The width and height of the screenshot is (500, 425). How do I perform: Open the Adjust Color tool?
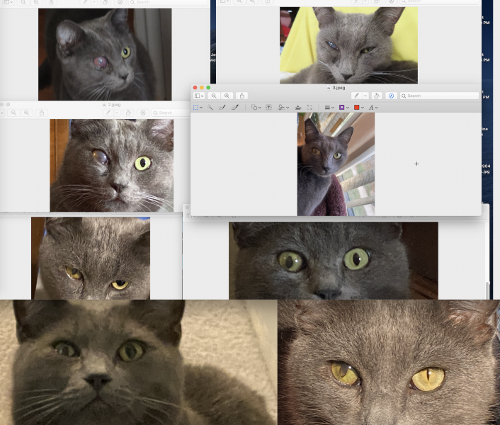tap(298, 107)
